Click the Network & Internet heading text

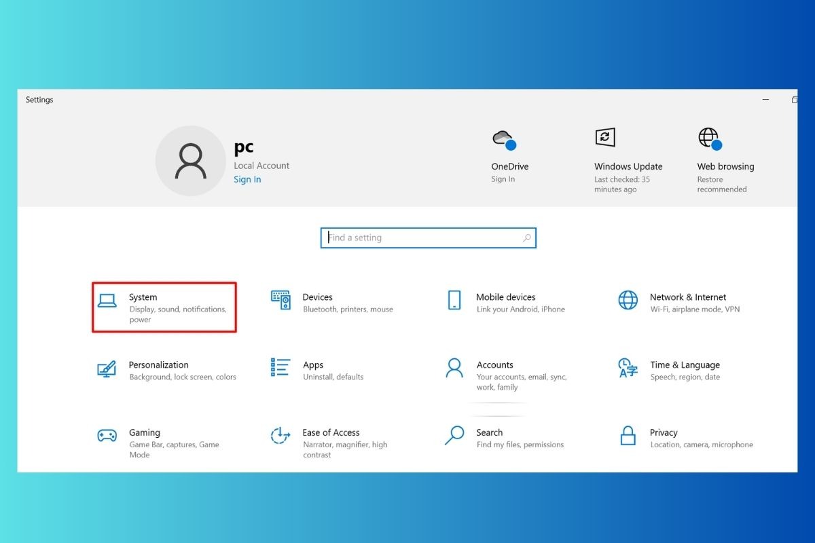688,297
